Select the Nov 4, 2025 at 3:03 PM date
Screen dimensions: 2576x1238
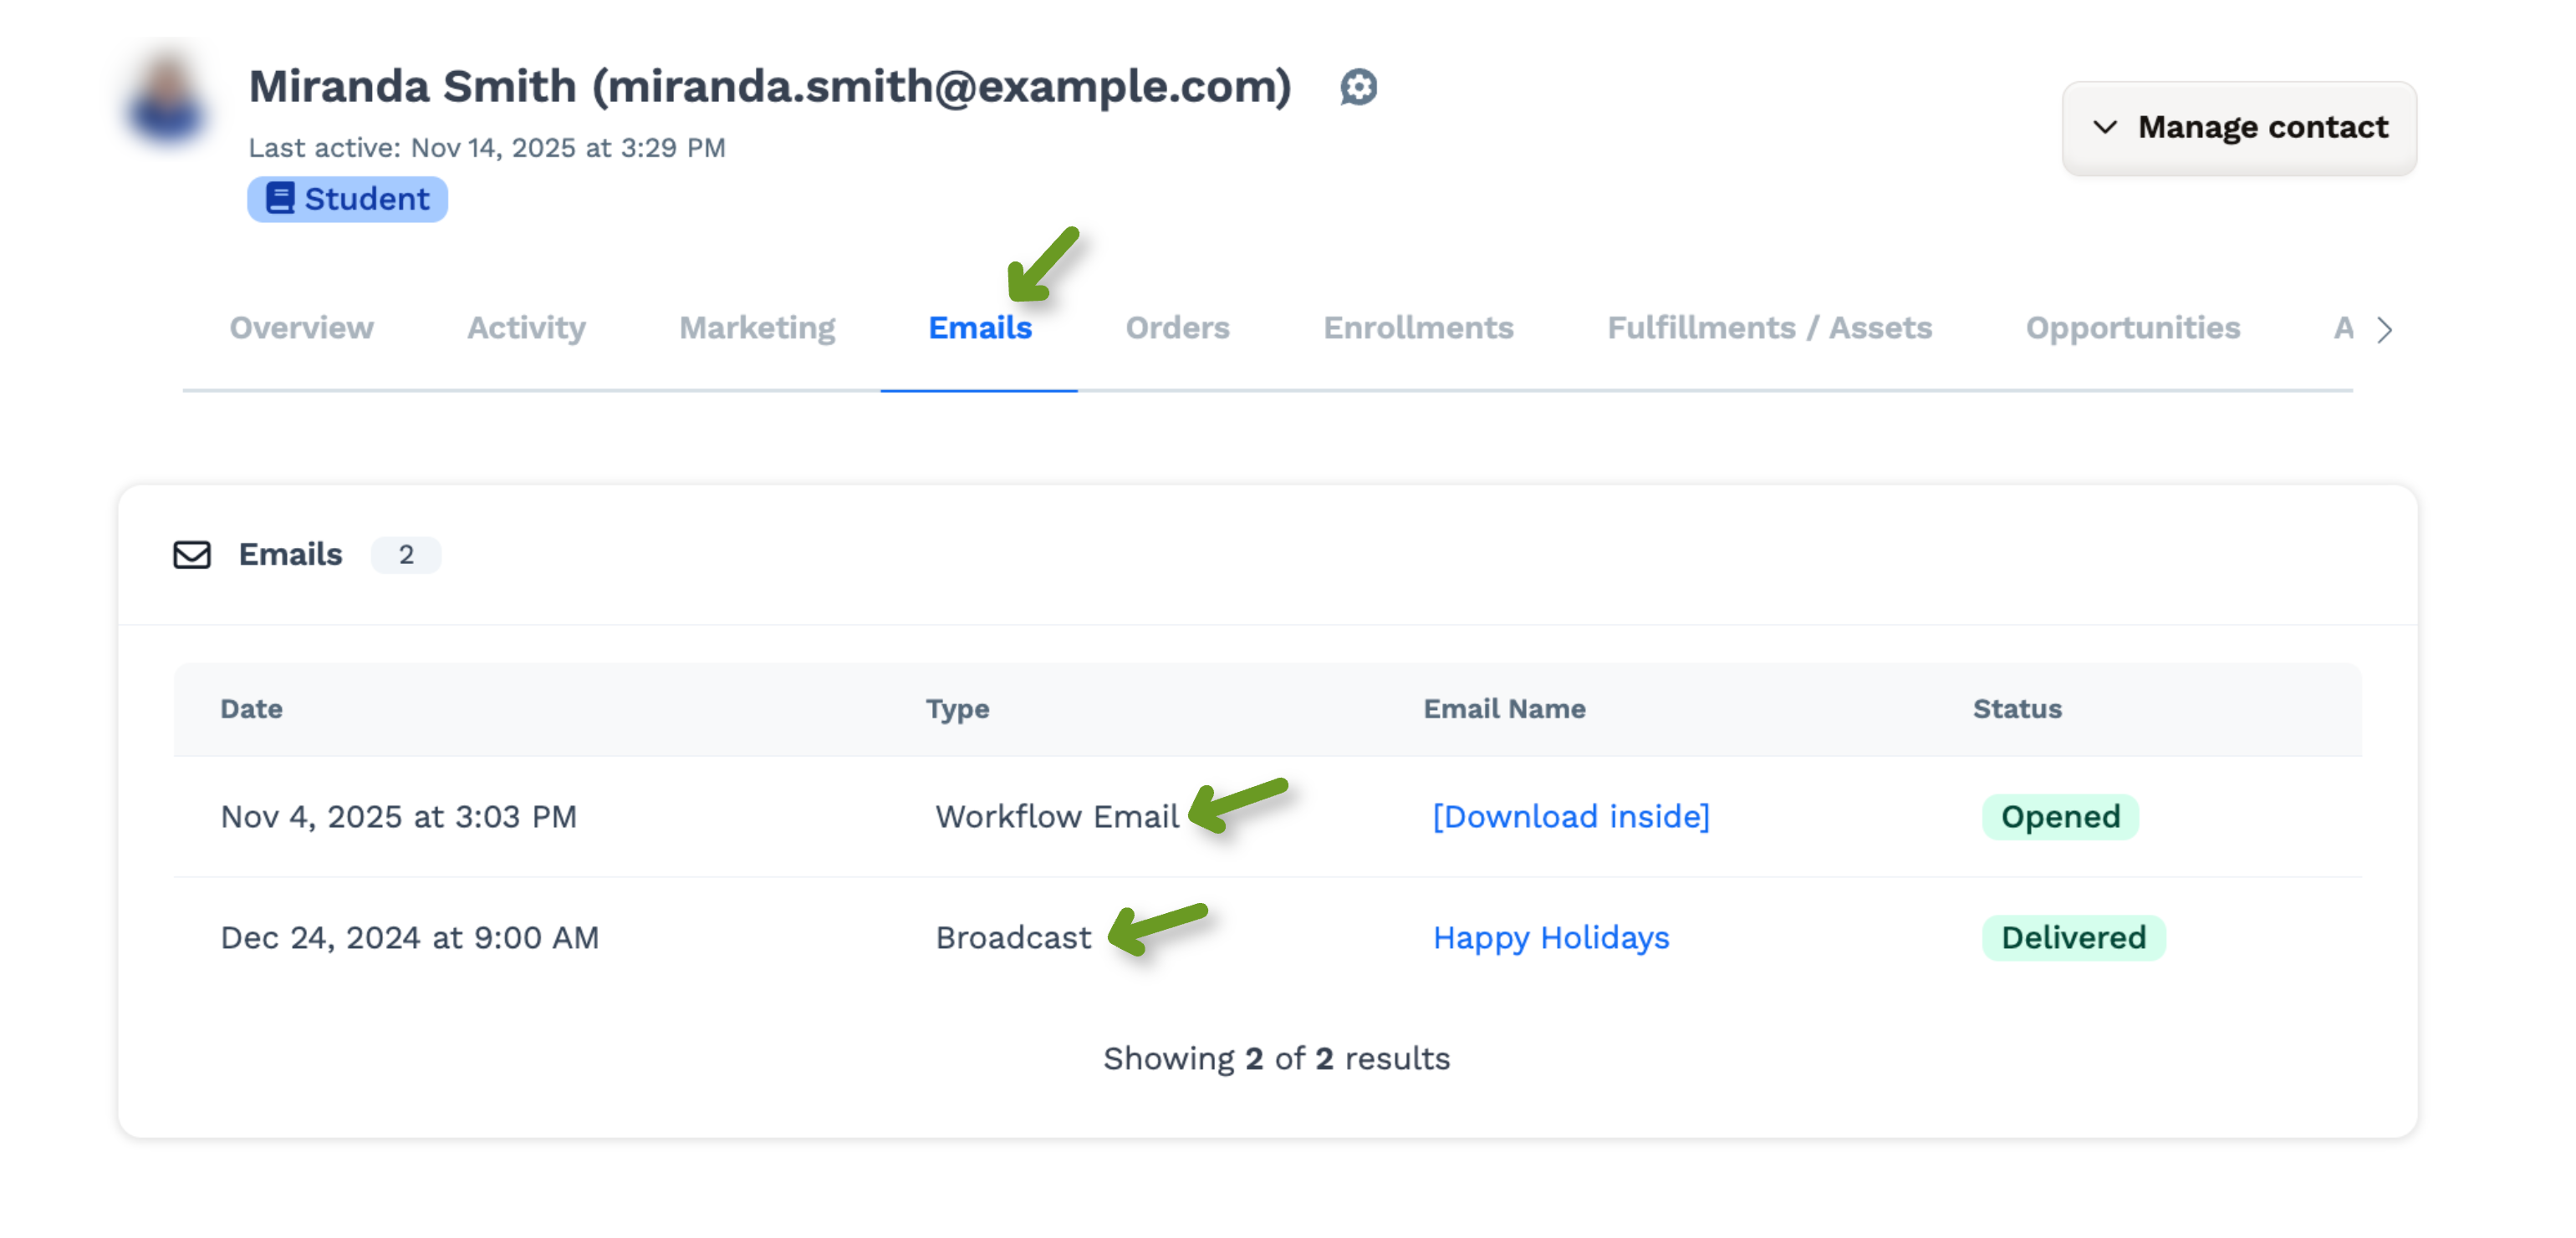pyautogui.click(x=398, y=816)
